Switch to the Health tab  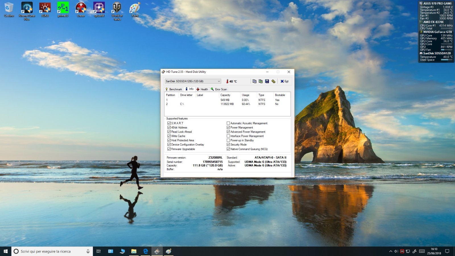point(202,89)
